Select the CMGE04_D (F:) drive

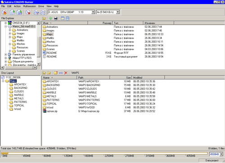pos(21,23)
